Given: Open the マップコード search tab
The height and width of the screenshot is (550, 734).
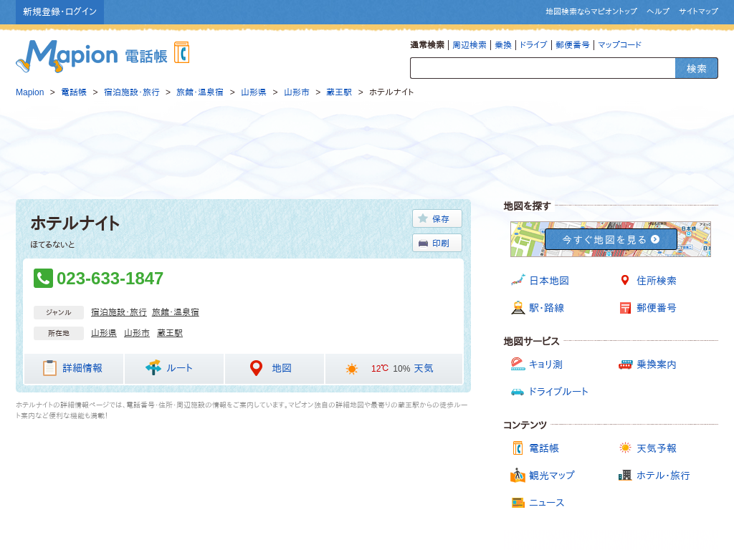Looking at the screenshot, I should point(620,45).
